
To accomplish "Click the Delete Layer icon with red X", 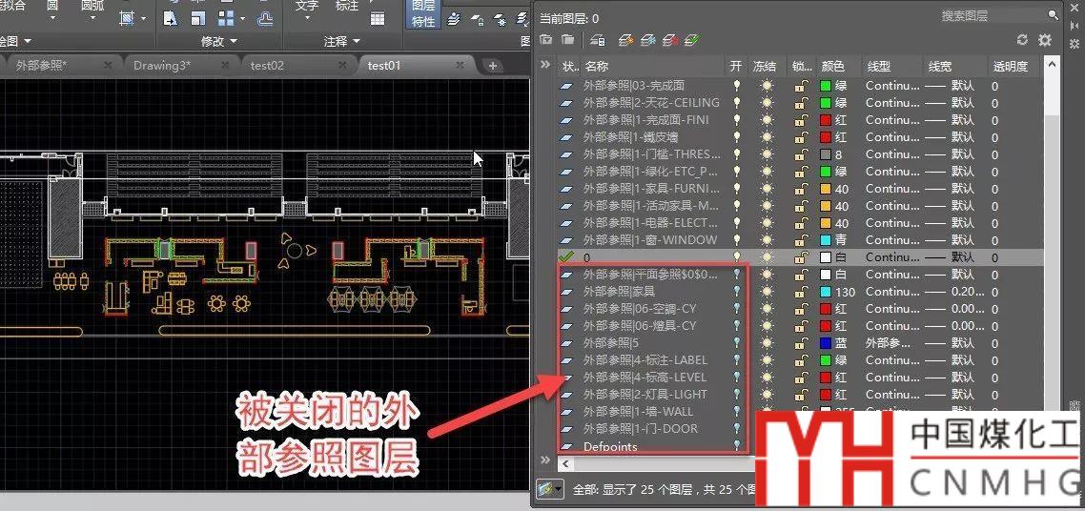I will tap(670, 40).
